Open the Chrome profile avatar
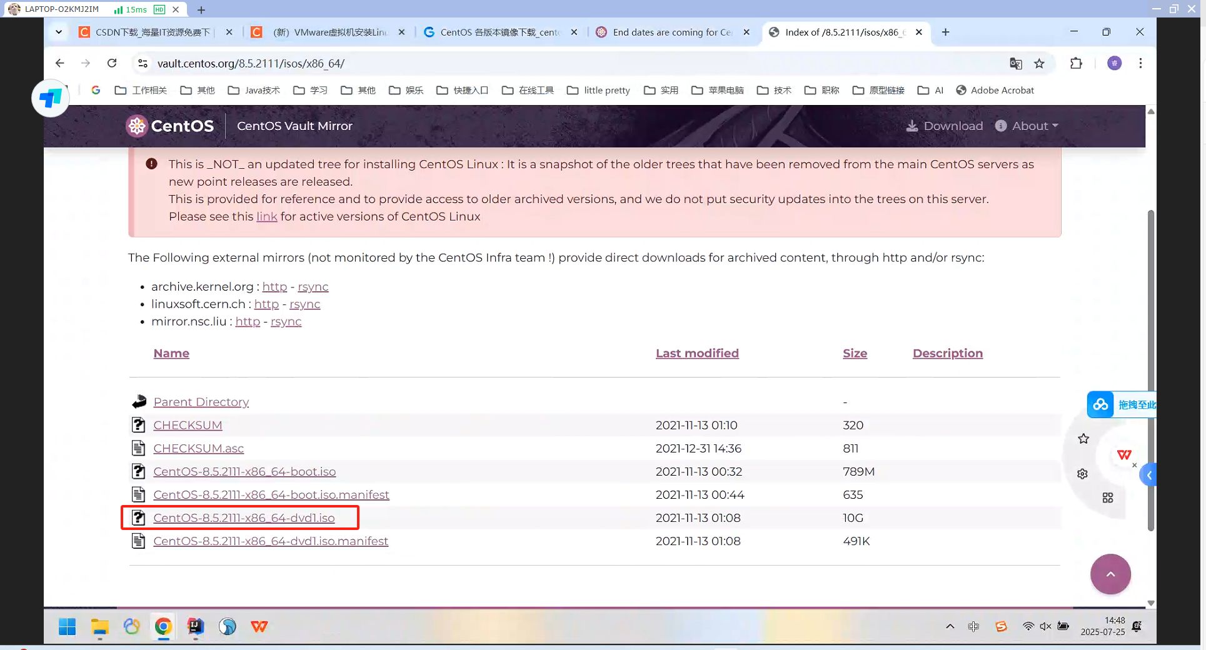 point(1114,63)
